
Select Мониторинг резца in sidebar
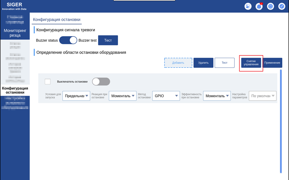coord(15,33)
